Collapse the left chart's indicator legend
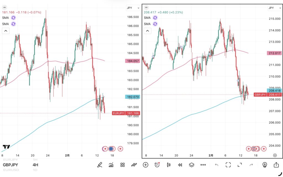 6,31
